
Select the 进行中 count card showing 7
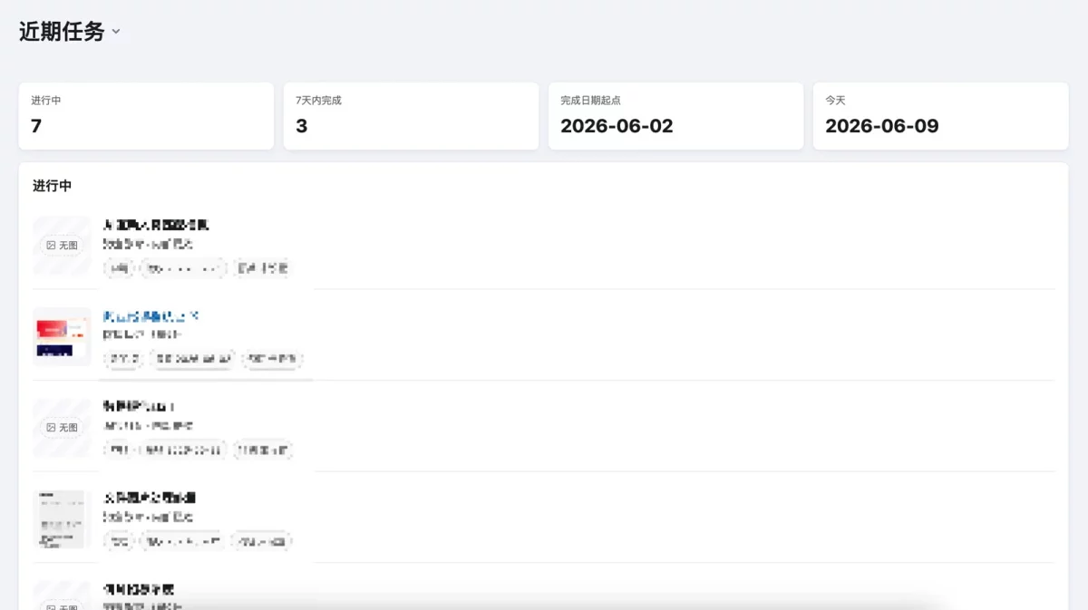click(146, 116)
